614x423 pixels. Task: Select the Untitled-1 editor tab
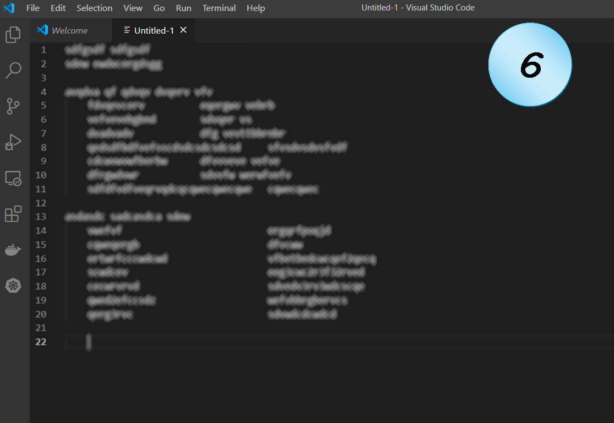tap(154, 30)
